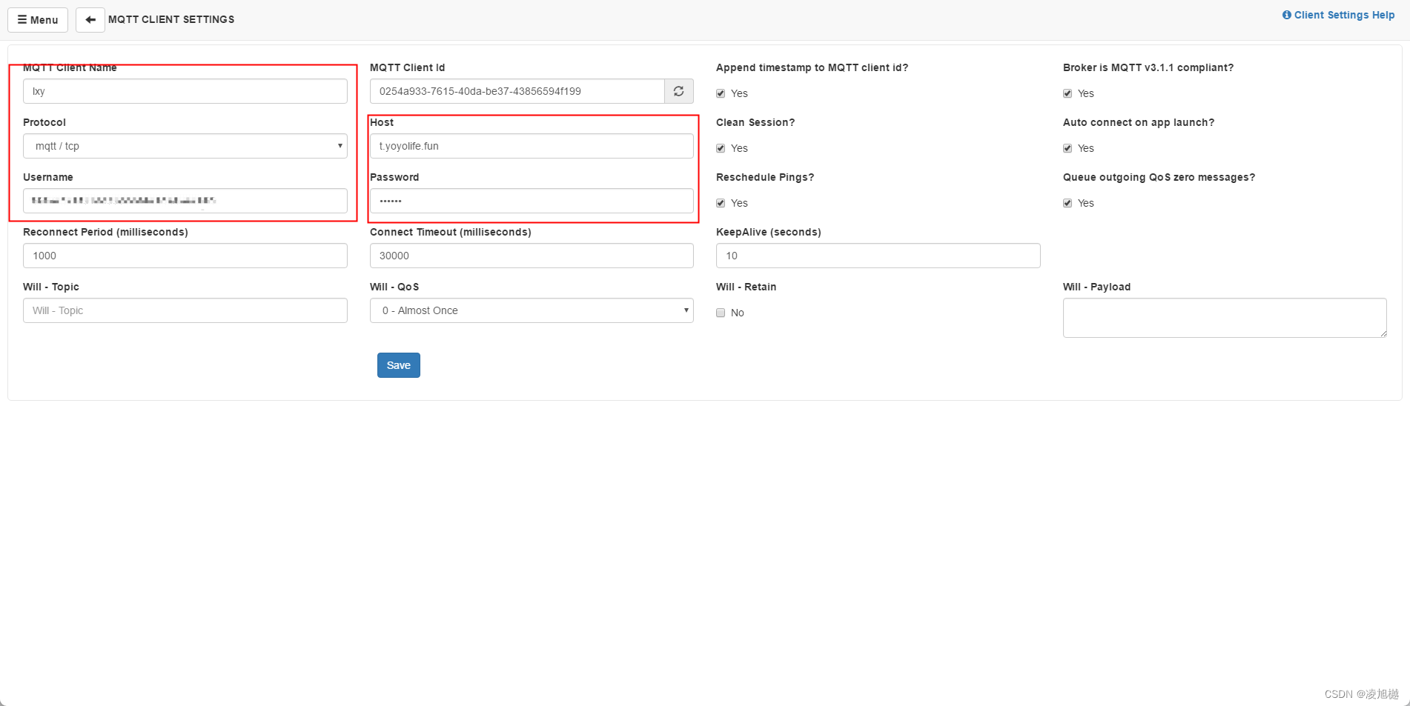Disable the Clean Session option
The height and width of the screenshot is (706, 1410).
(x=720, y=148)
